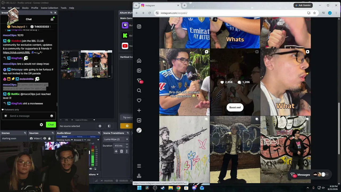Open the Docks menu in OBS
Image resolution: width=341 pixels, height=192 pixels.
tap(25, 8)
